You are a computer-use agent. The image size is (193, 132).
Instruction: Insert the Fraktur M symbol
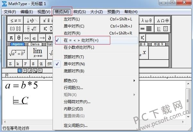coord(49,64)
